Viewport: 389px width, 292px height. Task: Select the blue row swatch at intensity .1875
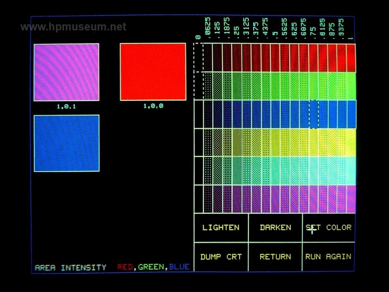(227, 114)
